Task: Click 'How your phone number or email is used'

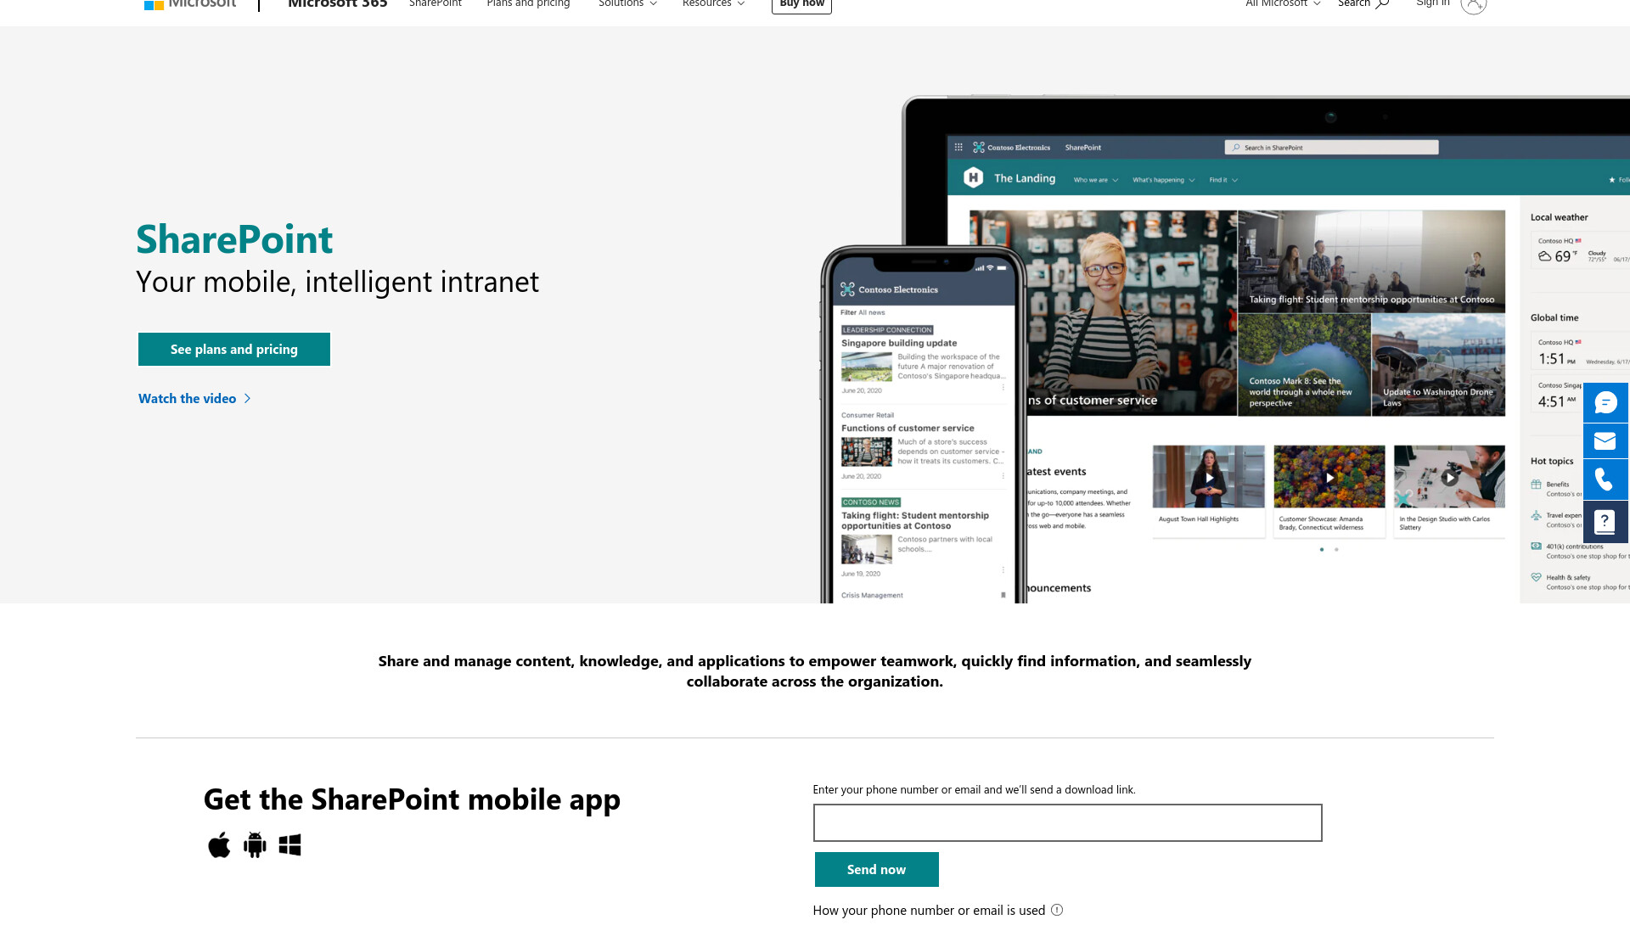Action: (x=929, y=910)
